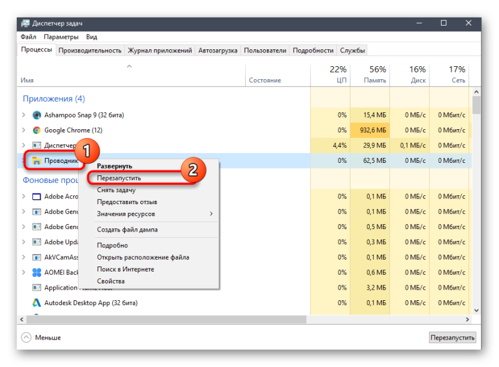Expand the Adobe Update process row
The height and width of the screenshot is (367, 499).
[x=24, y=242]
